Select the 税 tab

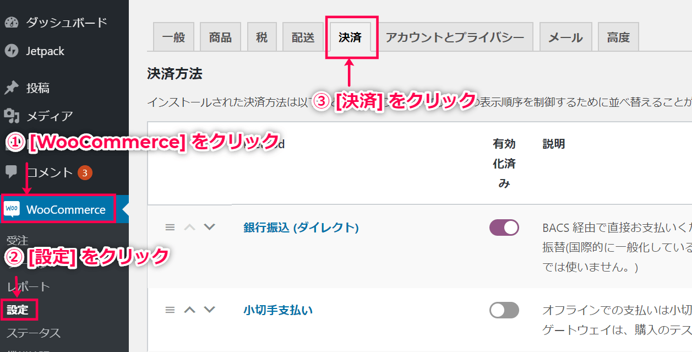pyautogui.click(x=262, y=37)
